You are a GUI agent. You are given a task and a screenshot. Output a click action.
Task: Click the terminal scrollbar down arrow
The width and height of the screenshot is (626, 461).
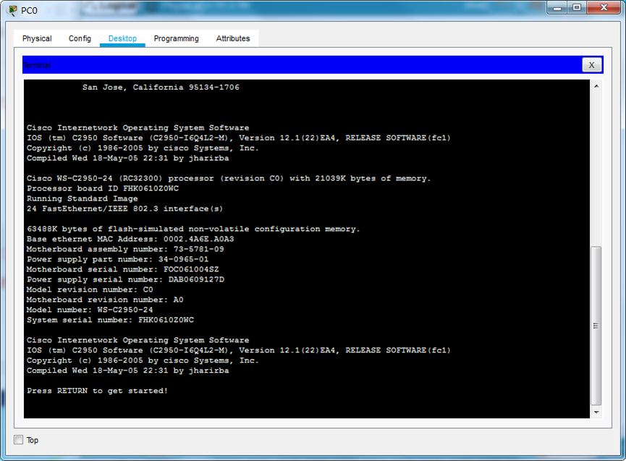tap(596, 413)
